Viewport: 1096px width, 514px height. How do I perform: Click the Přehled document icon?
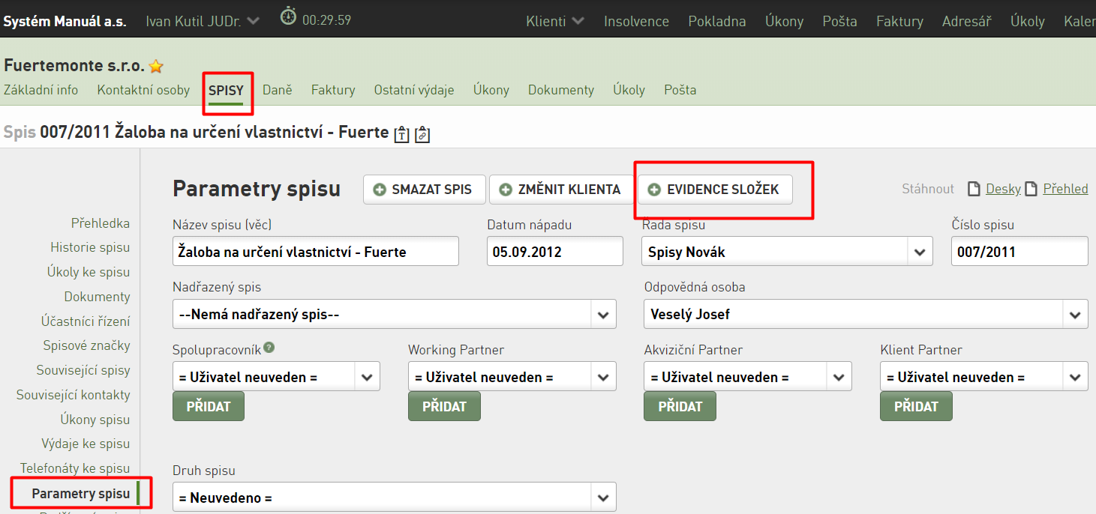coord(1031,189)
